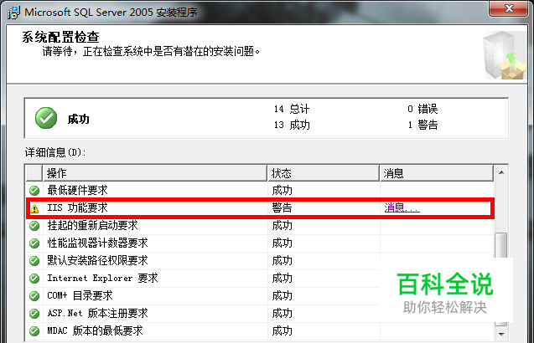The width and height of the screenshot is (534, 343).
Task: Click the 13 成功 summary count
Action: pos(292,125)
